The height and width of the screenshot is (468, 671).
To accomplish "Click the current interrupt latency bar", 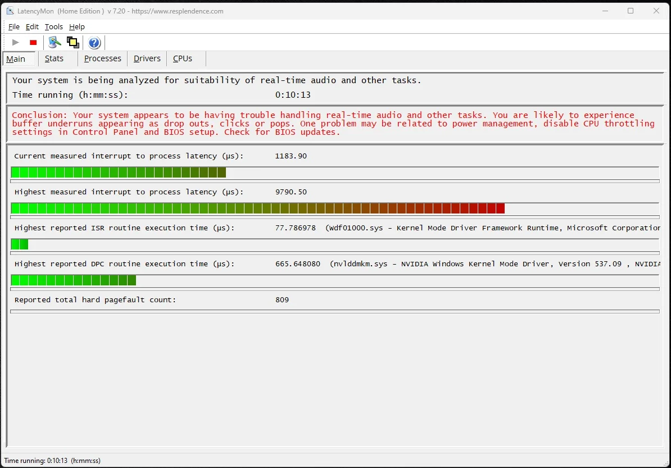I will coord(334,172).
